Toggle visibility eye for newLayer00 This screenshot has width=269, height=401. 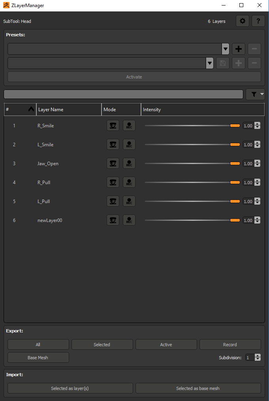click(x=113, y=220)
